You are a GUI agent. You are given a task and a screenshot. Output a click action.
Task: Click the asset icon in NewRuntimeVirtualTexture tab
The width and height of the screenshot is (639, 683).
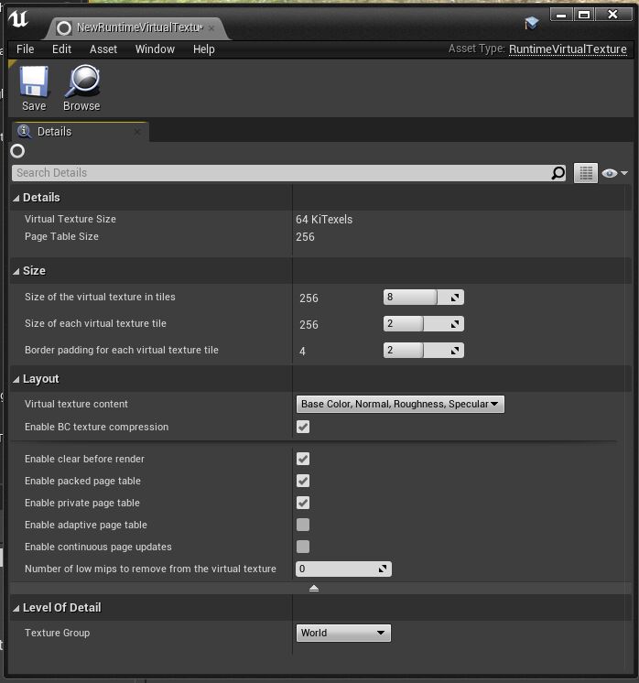[x=64, y=28]
